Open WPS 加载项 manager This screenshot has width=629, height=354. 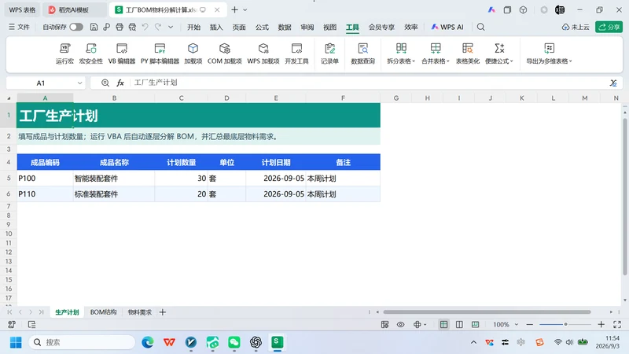coord(263,53)
